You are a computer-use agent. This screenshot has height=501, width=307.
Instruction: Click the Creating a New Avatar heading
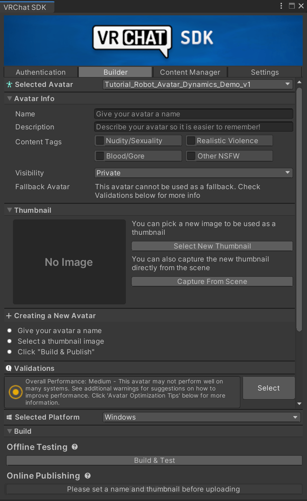pyautogui.click(x=55, y=316)
